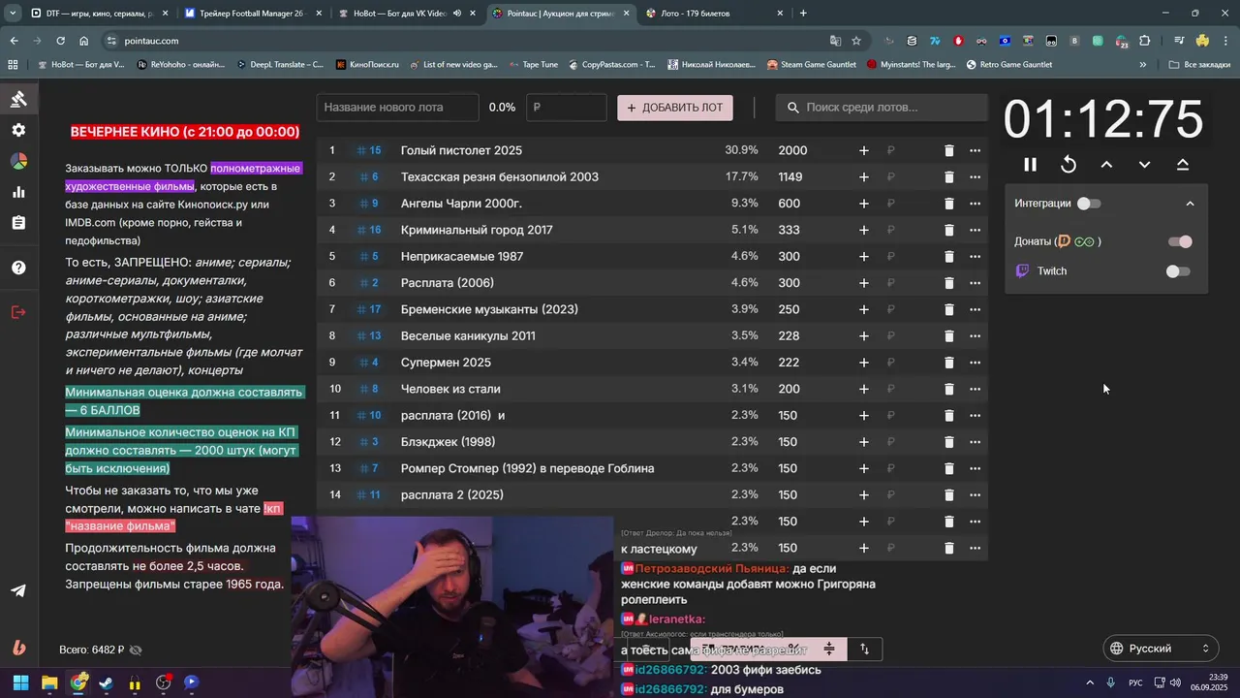This screenshot has width=1240, height=698.
Task: Open the help question mark icon
Action: 18,268
